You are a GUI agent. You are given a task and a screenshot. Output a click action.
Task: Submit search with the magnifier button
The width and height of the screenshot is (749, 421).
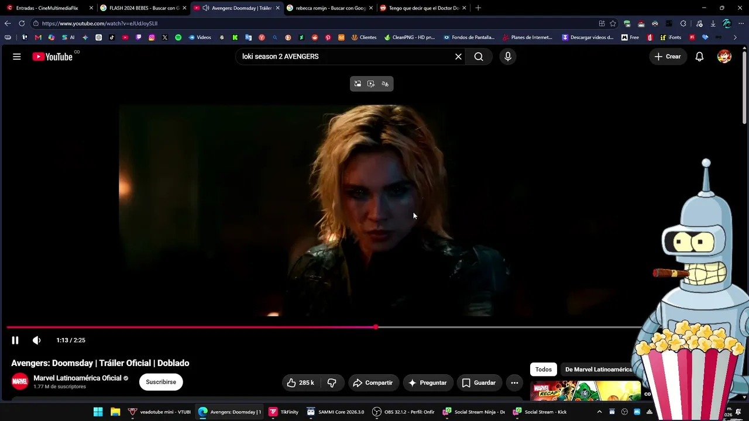(479, 57)
